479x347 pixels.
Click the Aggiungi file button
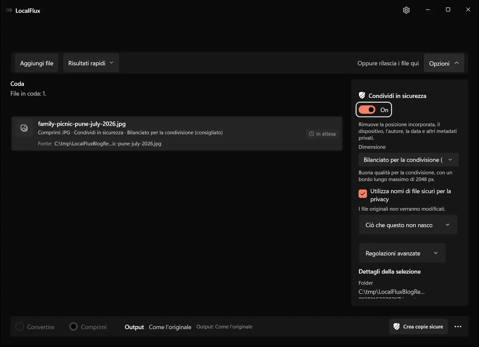[x=37, y=63]
